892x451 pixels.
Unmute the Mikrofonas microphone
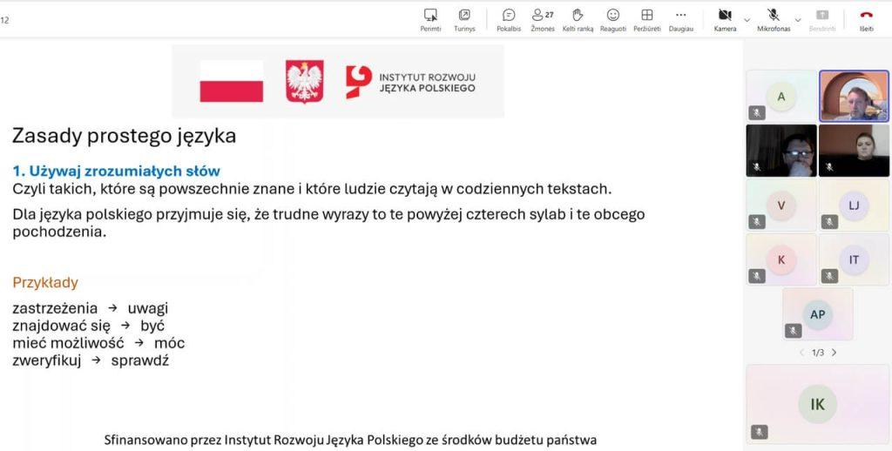point(773,16)
